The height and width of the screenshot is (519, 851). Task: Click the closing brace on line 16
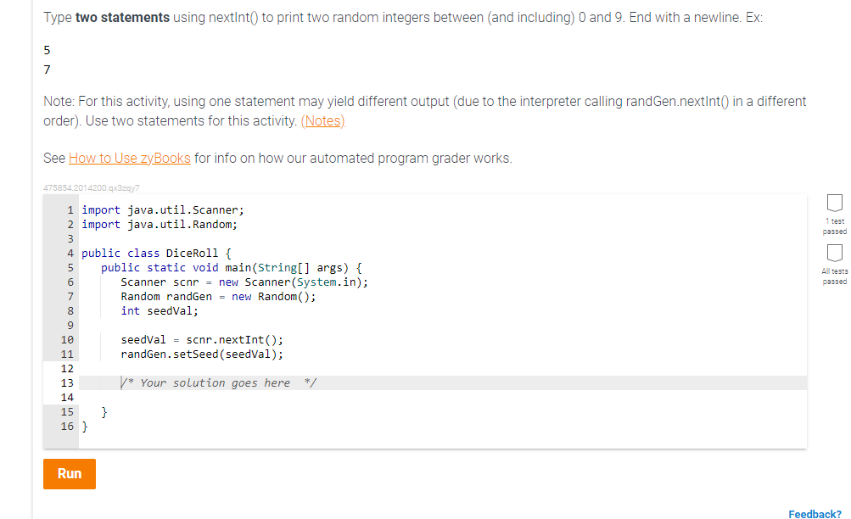[x=85, y=427]
